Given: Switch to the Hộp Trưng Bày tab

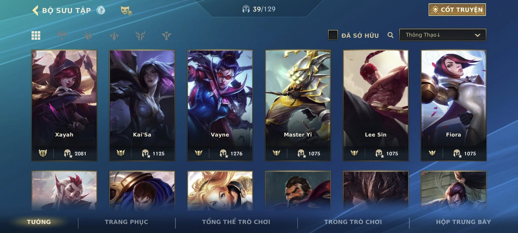Looking at the screenshot, I should click(463, 222).
